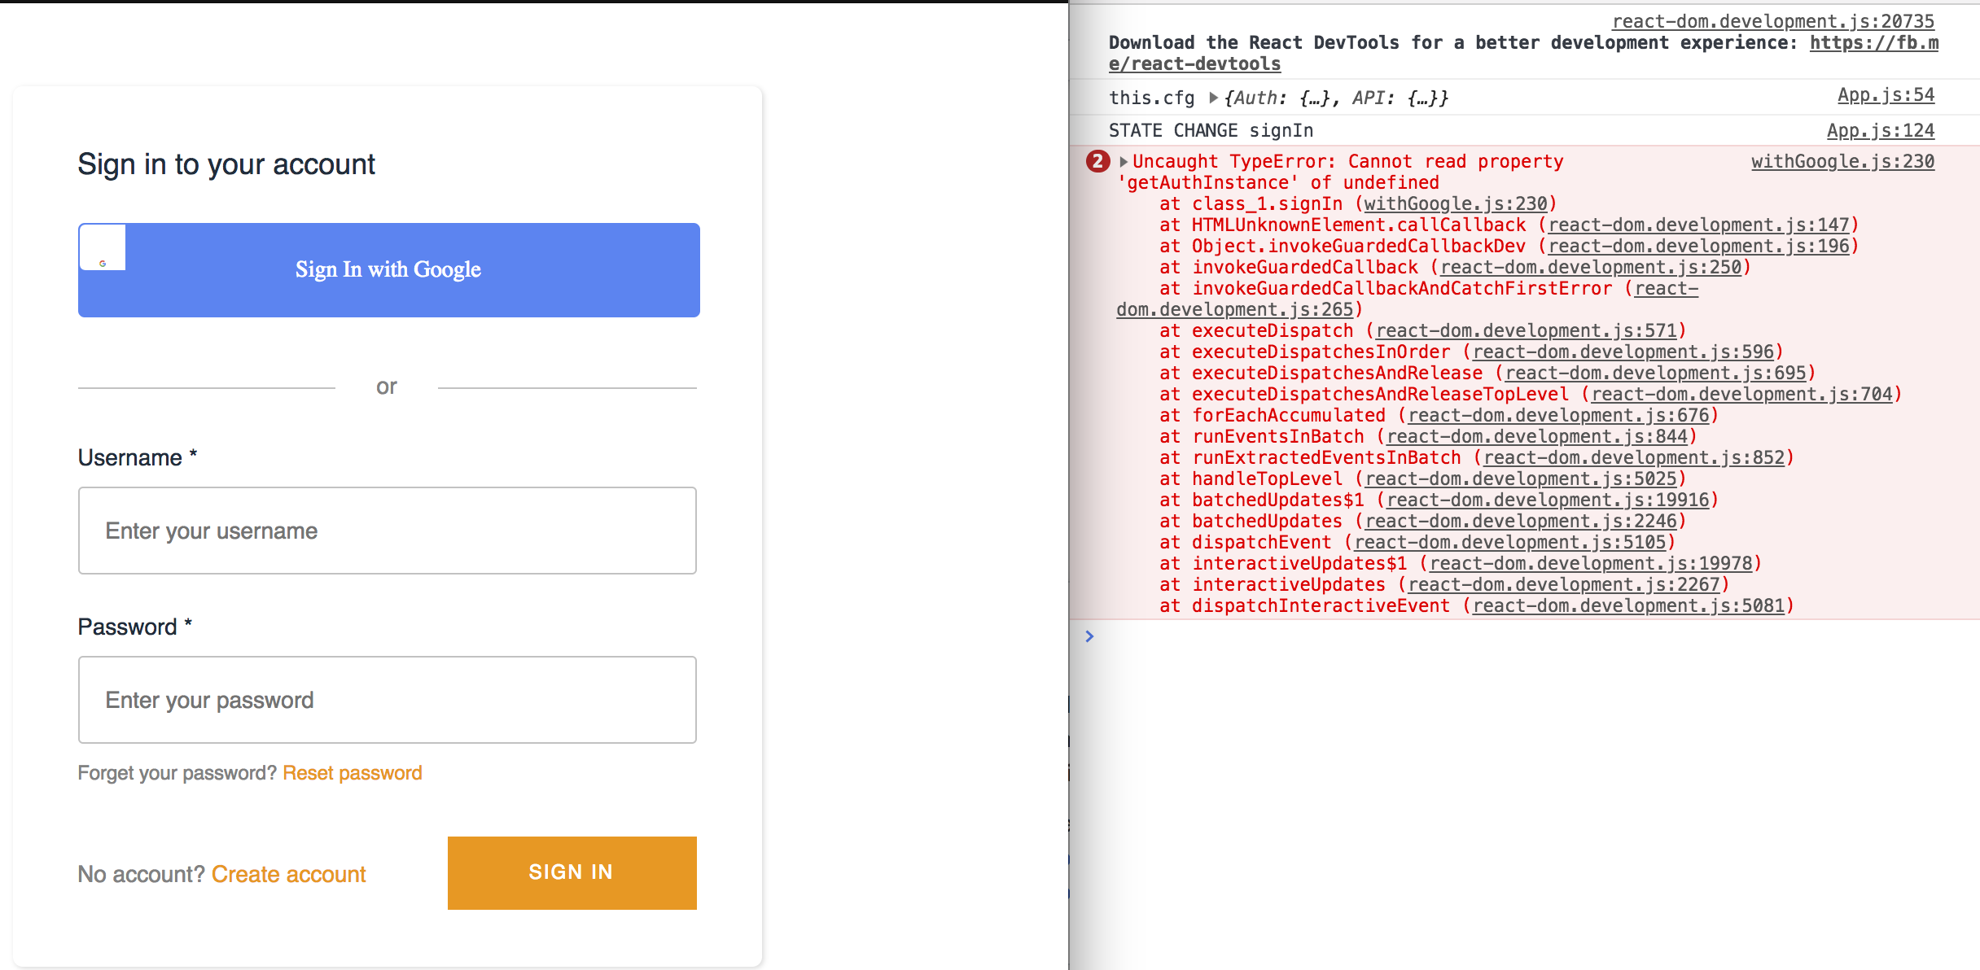The image size is (1980, 970).
Task: Open the Reset password link
Action: click(x=352, y=772)
